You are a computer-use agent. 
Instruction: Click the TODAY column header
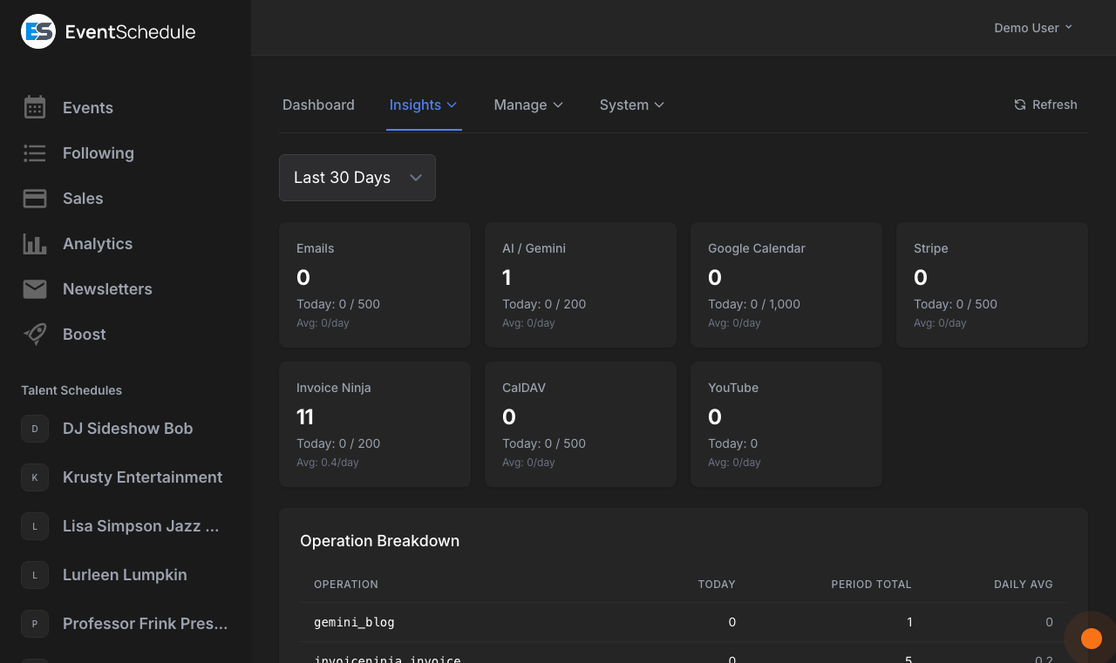pyautogui.click(x=717, y=585)
